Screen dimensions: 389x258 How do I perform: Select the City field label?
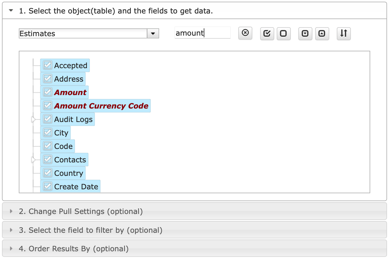coord(61,133)
